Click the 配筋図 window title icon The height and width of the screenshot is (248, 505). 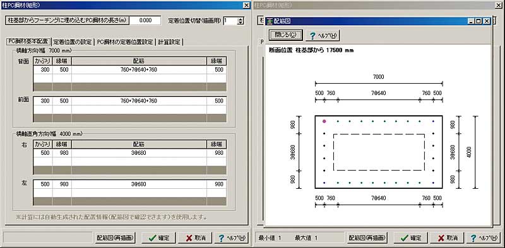[270, 21]
